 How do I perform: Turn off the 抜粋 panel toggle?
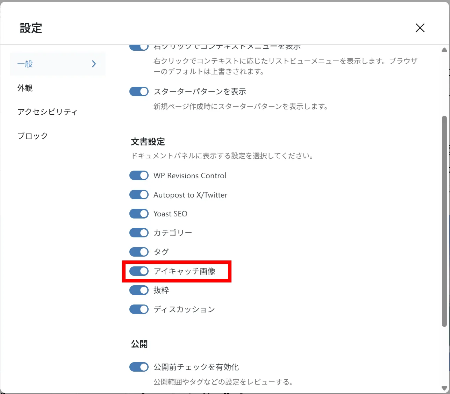tap(139, 290)
